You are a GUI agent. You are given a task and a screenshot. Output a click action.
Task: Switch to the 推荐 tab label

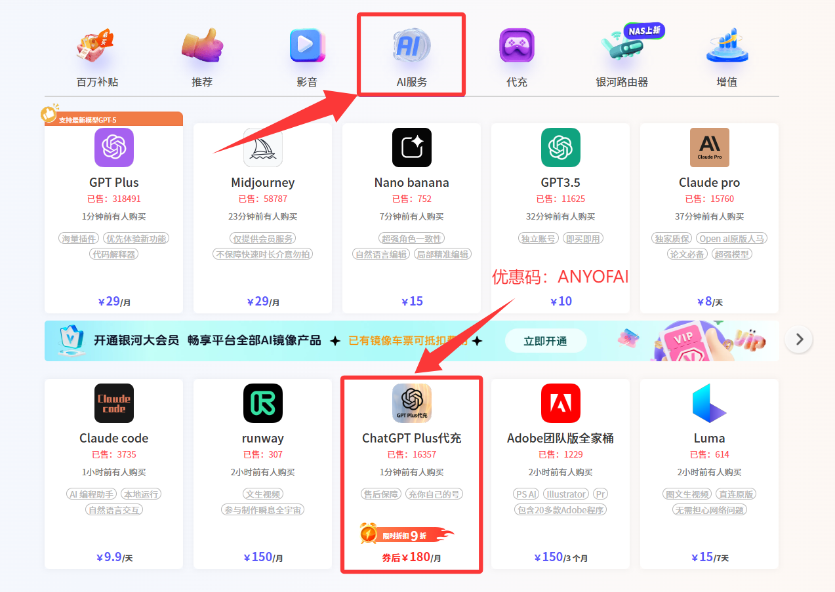202,82
